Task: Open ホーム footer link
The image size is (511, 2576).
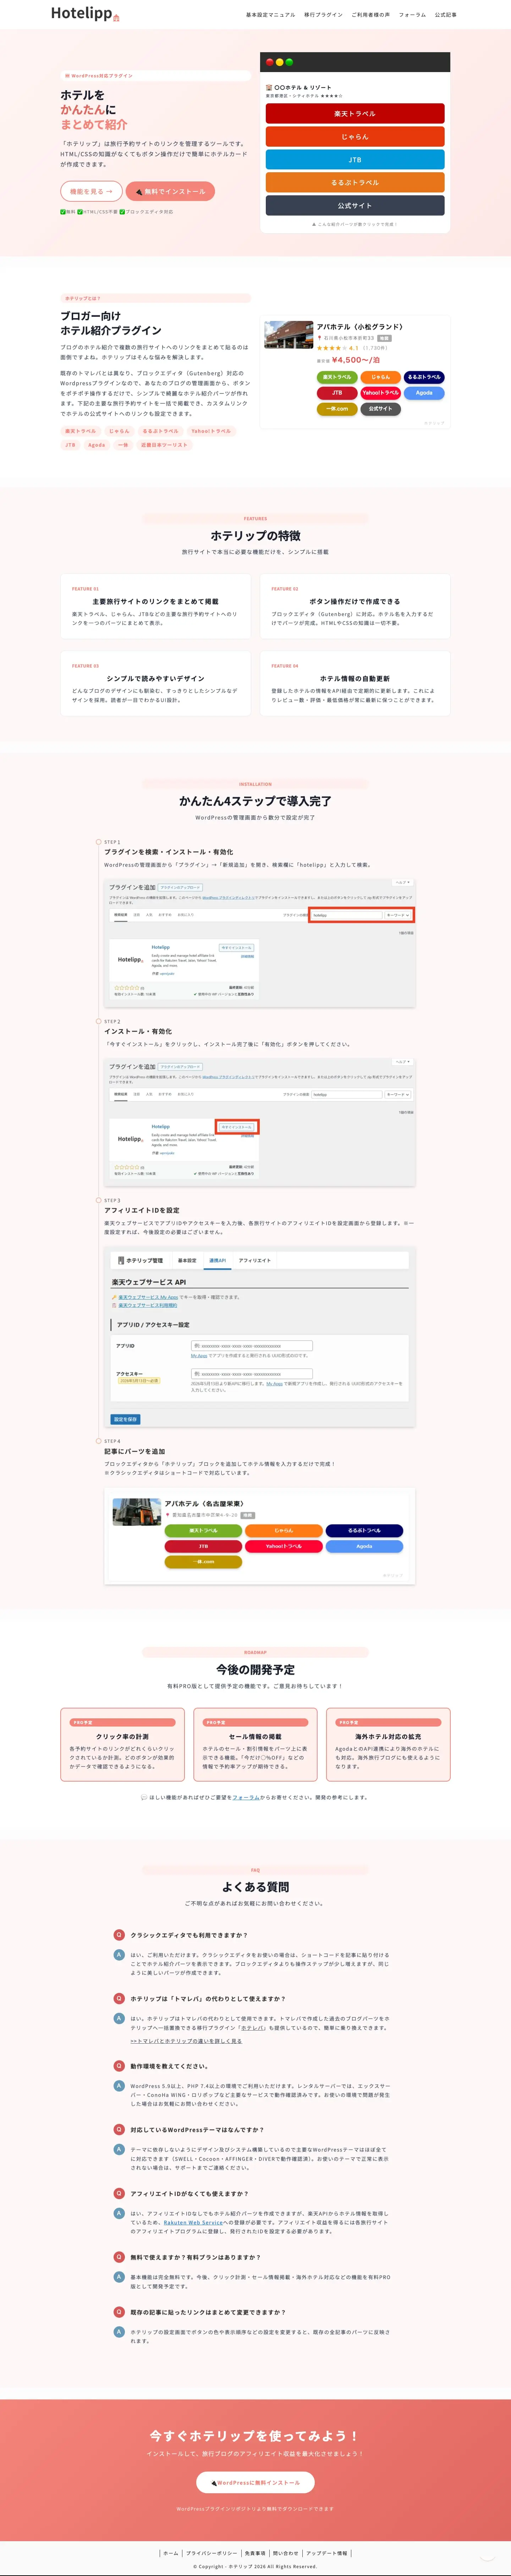Action: [171, 2553]
